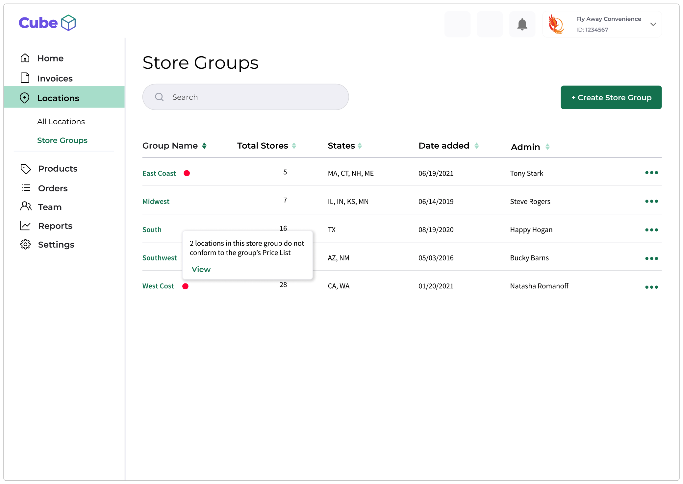Sort by Date added arrows

tap(476, 146)
